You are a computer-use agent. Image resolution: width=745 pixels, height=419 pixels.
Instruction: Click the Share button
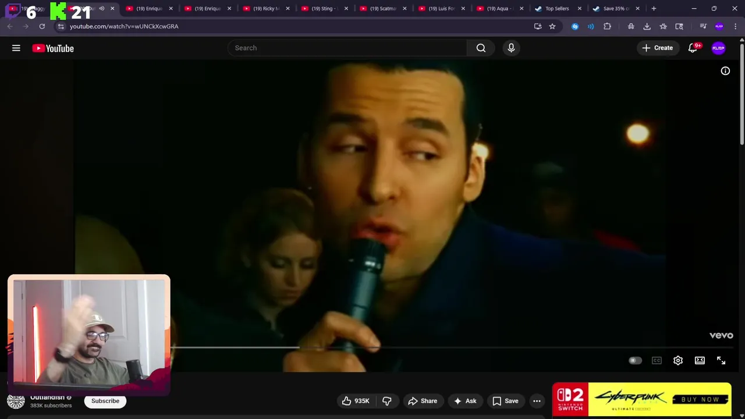coord(423,401)
